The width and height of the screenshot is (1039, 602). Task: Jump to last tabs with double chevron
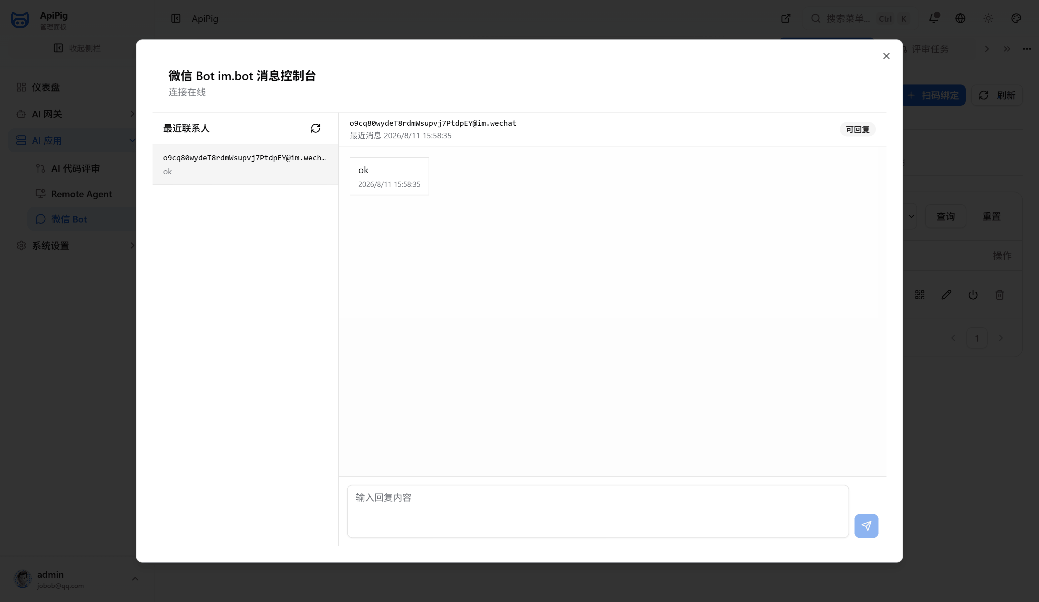pos(1007,49)
